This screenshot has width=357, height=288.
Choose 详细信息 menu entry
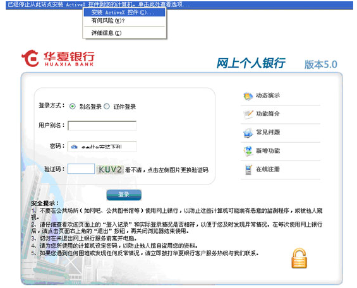(x=124, y=33)
